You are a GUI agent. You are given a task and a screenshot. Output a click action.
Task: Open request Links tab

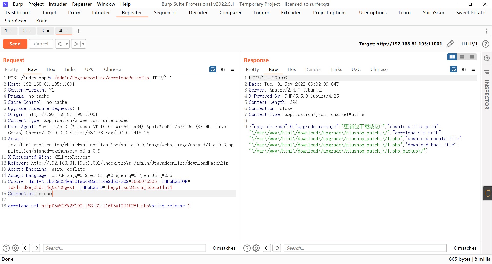[70, 69]
